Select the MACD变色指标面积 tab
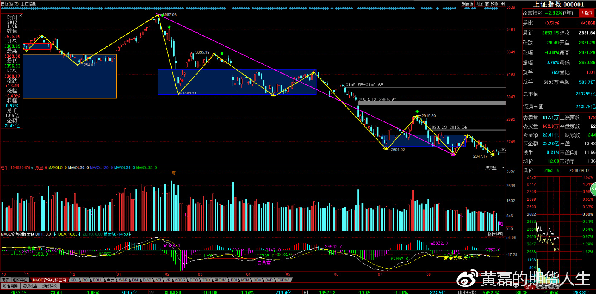596x294 pixels. (50, 280)
